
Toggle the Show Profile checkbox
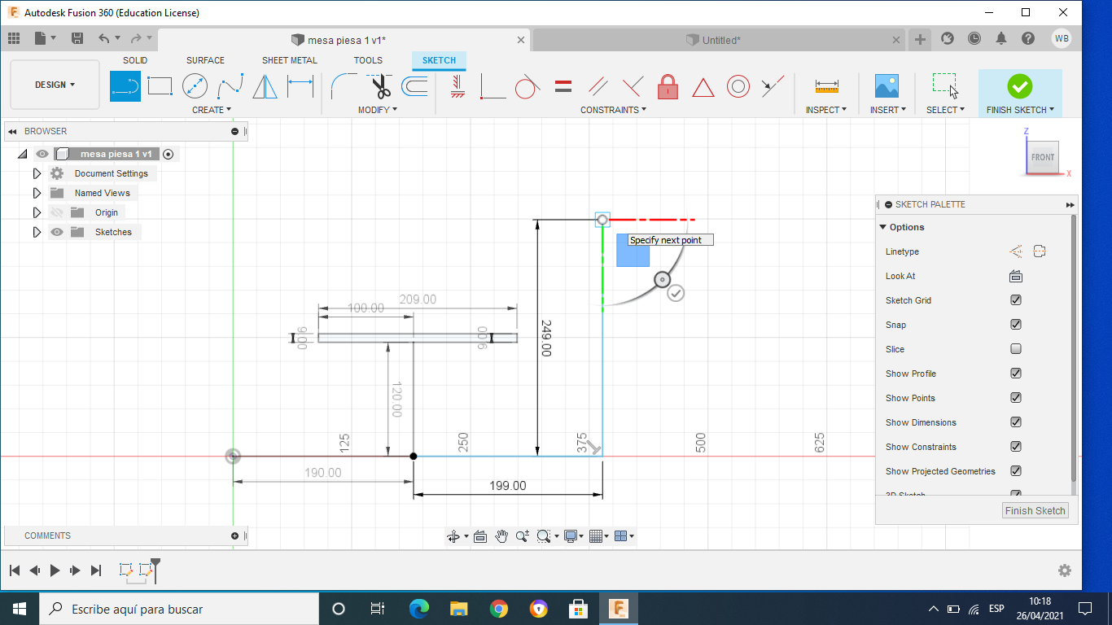(1015, 374)
